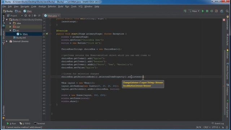Image resolution: width=231 pixels, height=130 pixels.
Task: Start debugging with the Debug icon
Action: [207, 11]
